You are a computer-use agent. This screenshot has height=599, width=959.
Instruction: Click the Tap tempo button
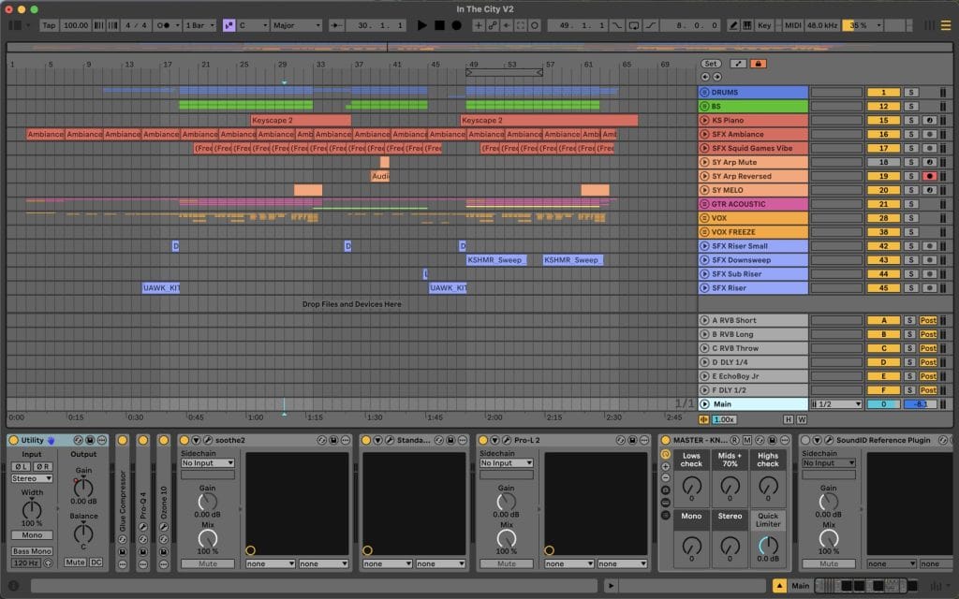pyautogui.click(x=49, y=25)
